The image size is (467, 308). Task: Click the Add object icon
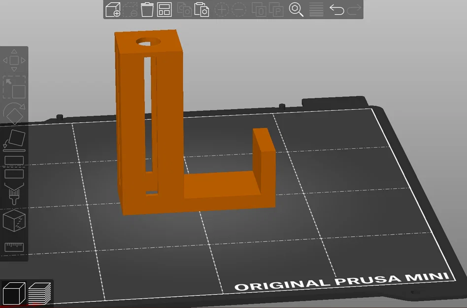[x=113, y=9]
